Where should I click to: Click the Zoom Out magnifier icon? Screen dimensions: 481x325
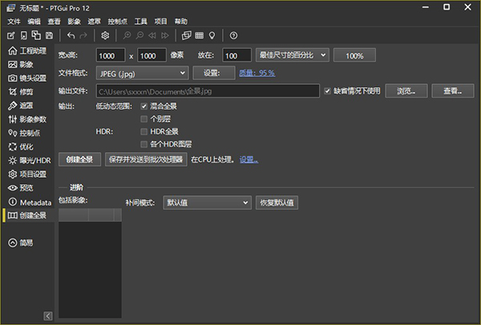139,35
